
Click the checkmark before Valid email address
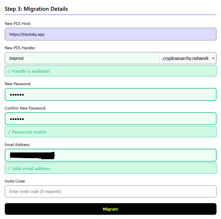9,169
